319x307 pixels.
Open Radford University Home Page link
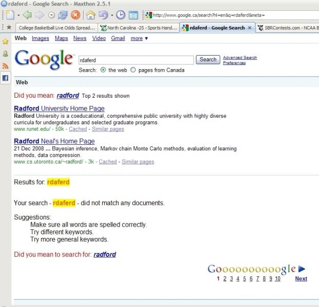coord(59,108)
